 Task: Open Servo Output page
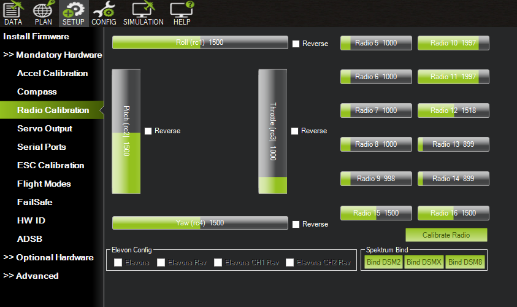tap(45, 129)
